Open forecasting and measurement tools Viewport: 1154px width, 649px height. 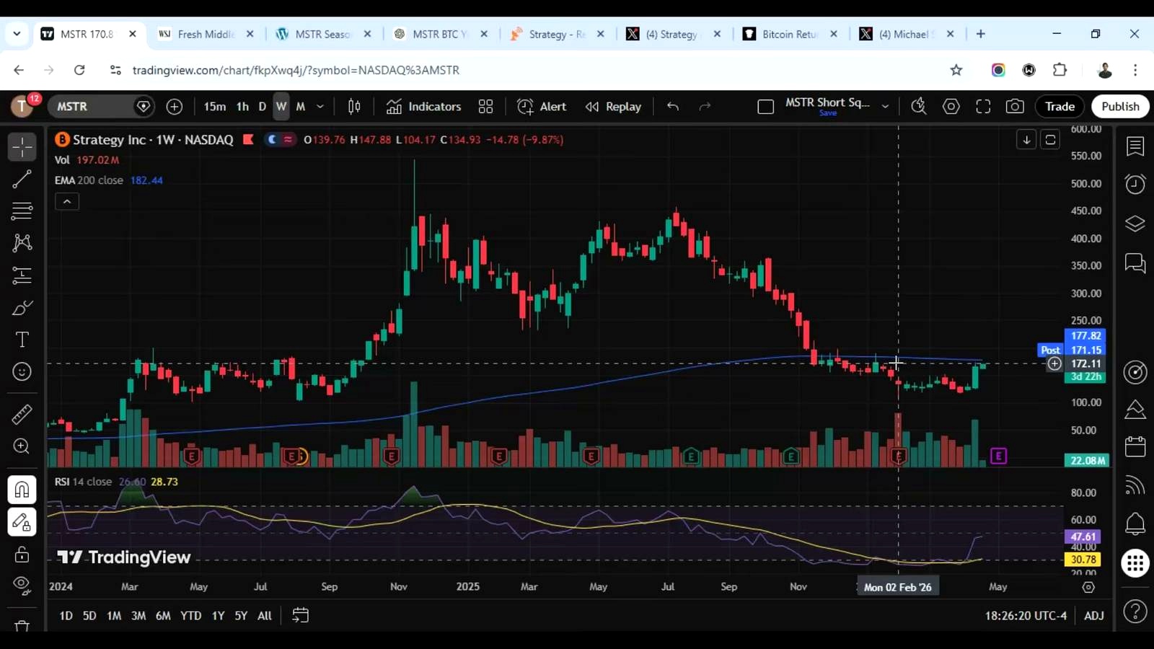22,275
